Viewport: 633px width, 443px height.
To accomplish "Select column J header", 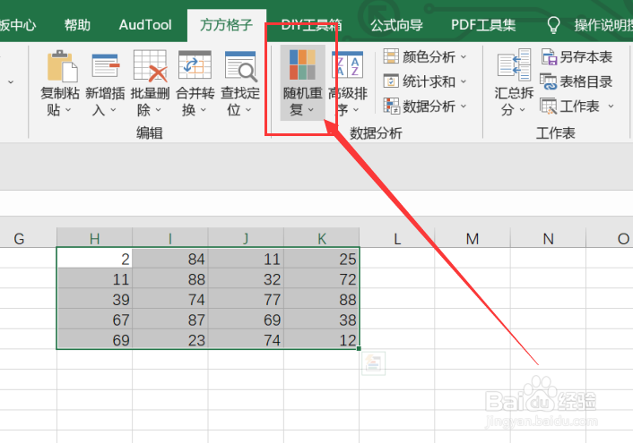I will tap(246, 238).
